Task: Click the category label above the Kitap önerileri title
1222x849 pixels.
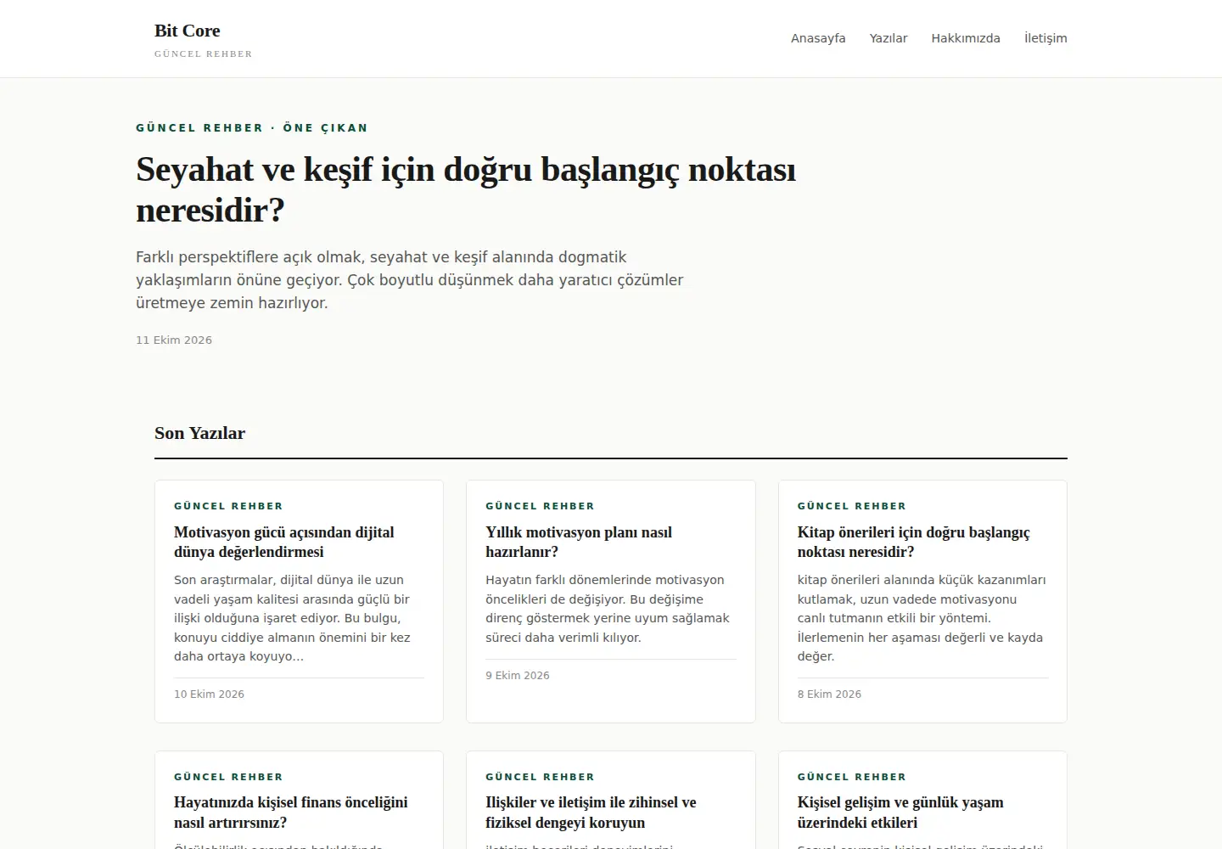Action: point(852,506)
